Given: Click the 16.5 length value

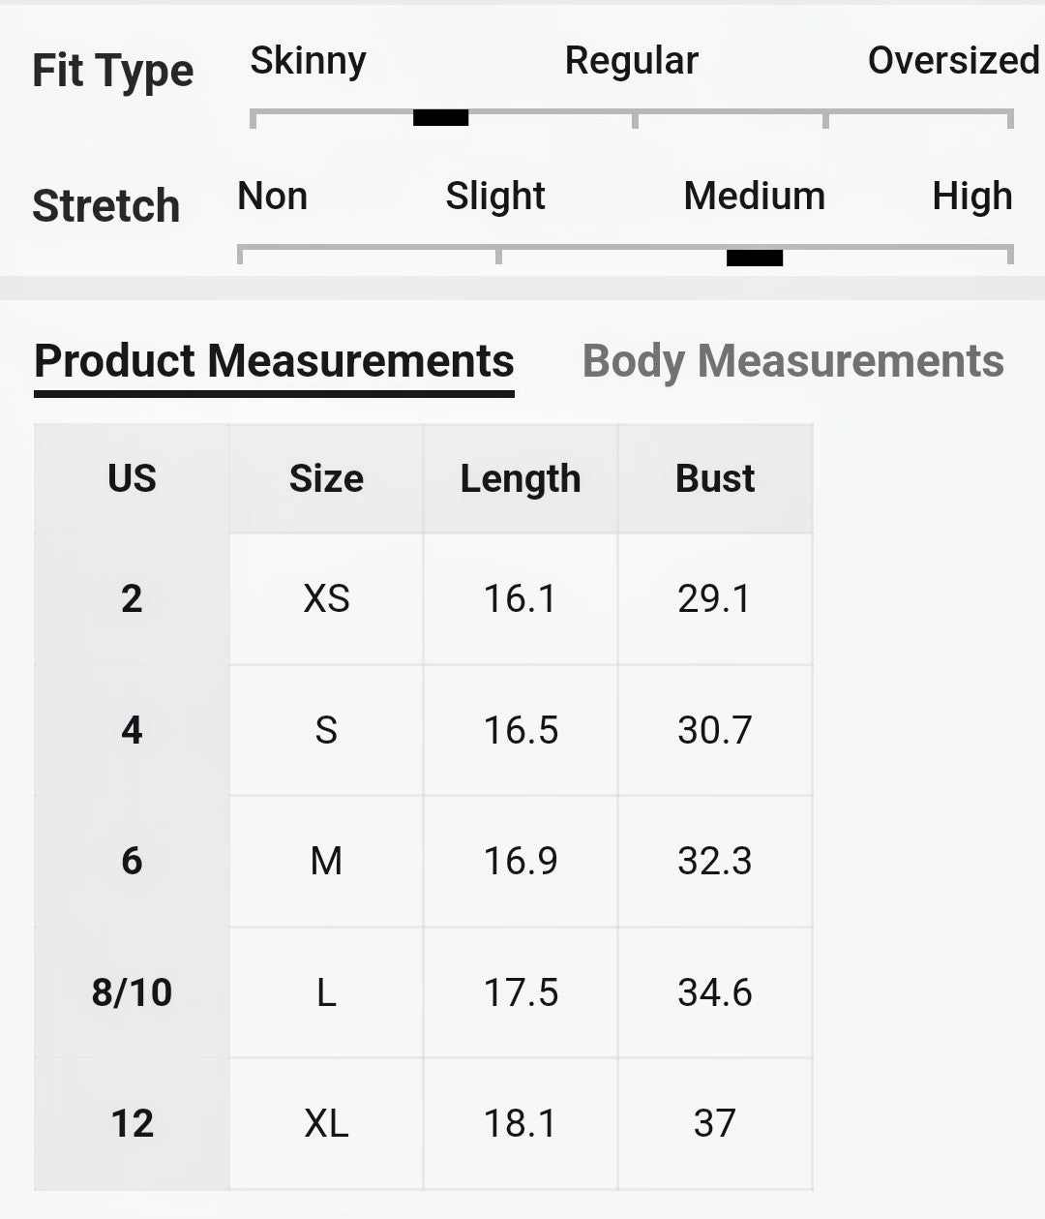Looking at the screenshot, I should [x=521, y=730].
